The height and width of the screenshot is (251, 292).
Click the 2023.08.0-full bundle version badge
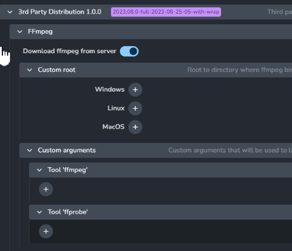166,12
